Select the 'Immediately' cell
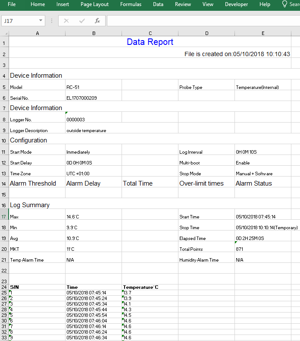This screenshot has height=341, width=300. (94, 150)
